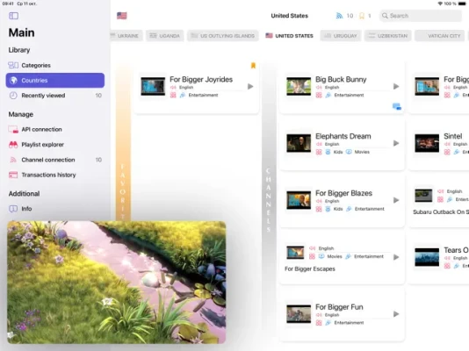Click the clock icon beside Recently viewed
469x351 pixels.
(13, 96)
